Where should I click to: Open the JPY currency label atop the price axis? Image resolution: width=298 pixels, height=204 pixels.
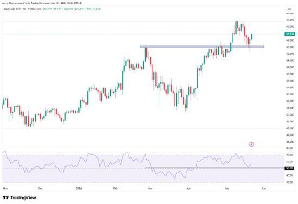289,9
